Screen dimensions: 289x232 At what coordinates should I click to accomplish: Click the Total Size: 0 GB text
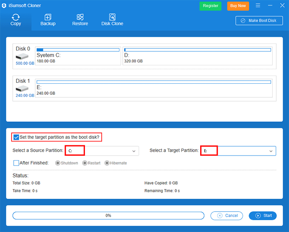point(26,183)
